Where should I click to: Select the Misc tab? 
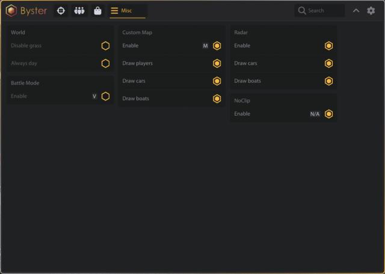(x=128, y=11)
